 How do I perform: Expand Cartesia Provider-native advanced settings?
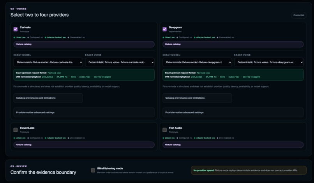click(x=84, y=112)
